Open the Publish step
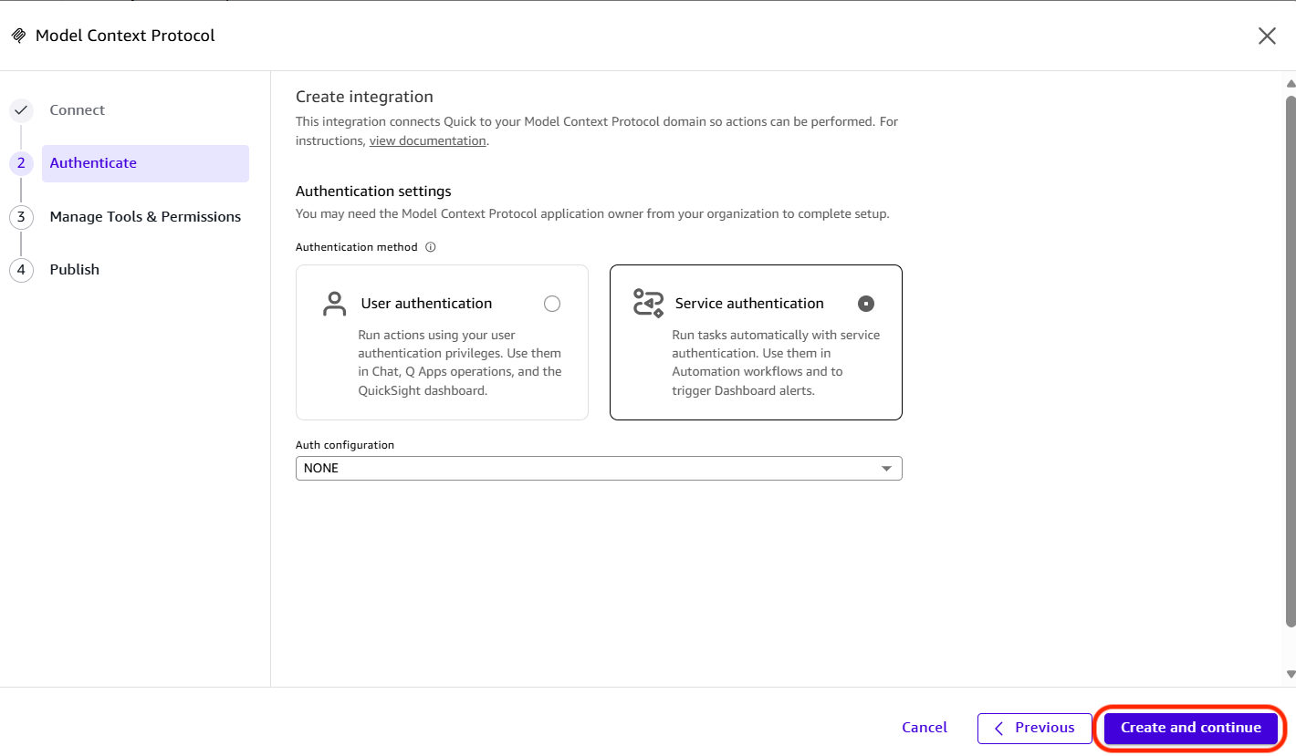 75,270
